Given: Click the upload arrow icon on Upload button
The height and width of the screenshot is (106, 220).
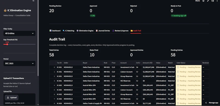Looking at the screenshot, I should (8, 98).
